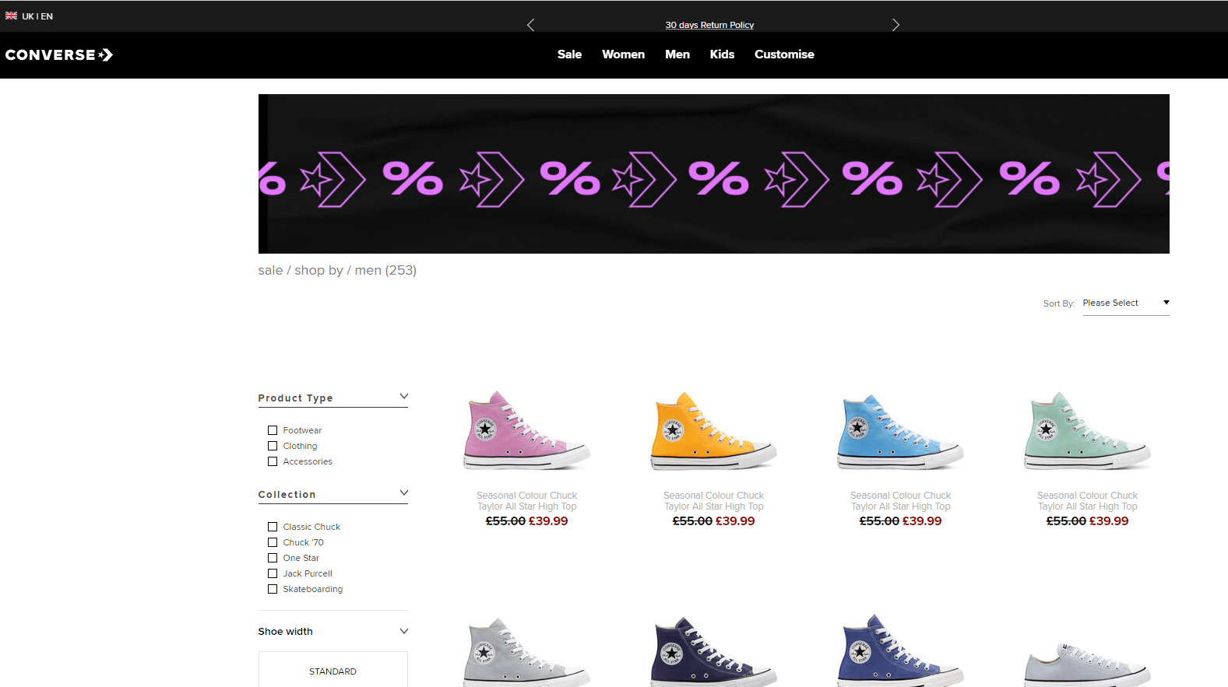The image size is (1228, 687).
Task: Open the Customise menu
Action: click(784, 54)
